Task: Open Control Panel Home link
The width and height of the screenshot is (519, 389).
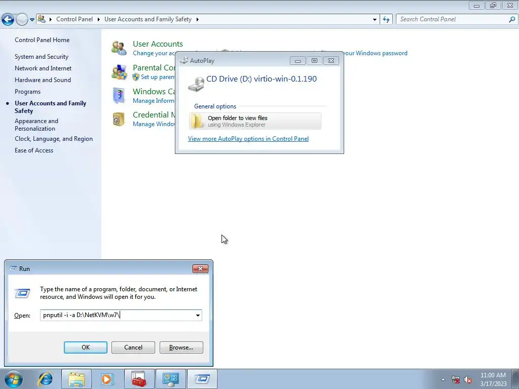Action: (x=42, y=40)
